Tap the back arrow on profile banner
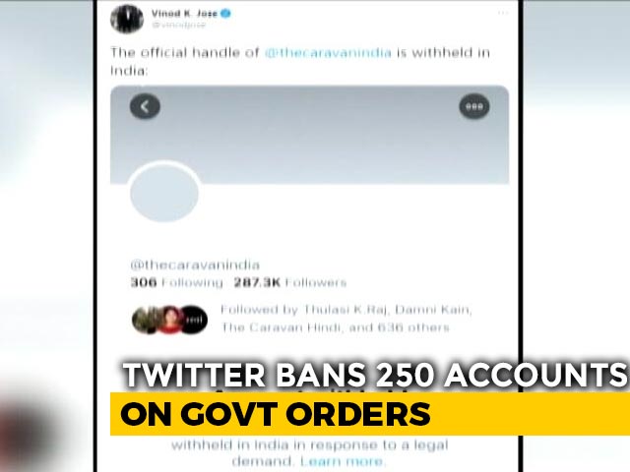 [x=145, y=106]
